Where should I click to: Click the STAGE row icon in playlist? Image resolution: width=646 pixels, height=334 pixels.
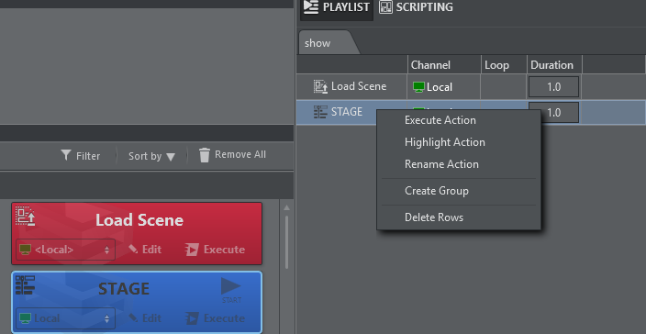[320, 112]
